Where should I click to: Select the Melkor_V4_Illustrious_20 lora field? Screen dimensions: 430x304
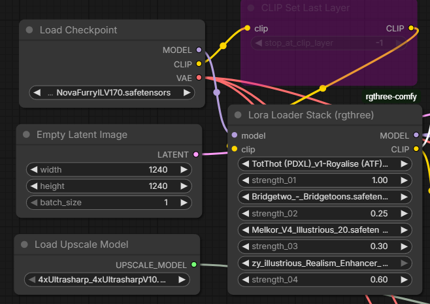coord(325,230)
